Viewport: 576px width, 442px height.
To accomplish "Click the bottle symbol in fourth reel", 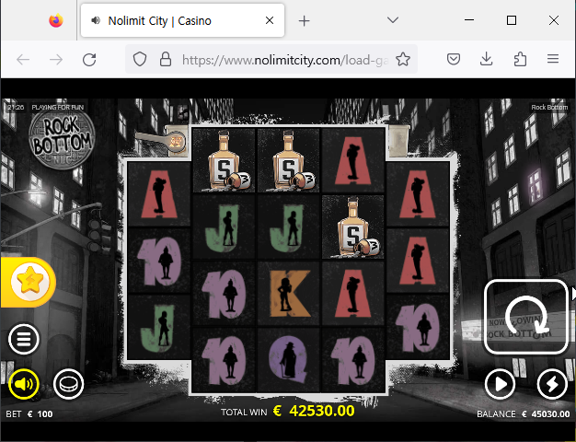I will 353,227.
